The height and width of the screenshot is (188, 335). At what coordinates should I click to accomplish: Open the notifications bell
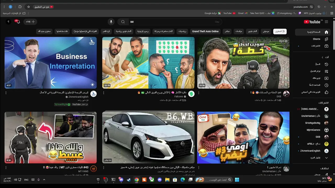(x=18, y=22)
